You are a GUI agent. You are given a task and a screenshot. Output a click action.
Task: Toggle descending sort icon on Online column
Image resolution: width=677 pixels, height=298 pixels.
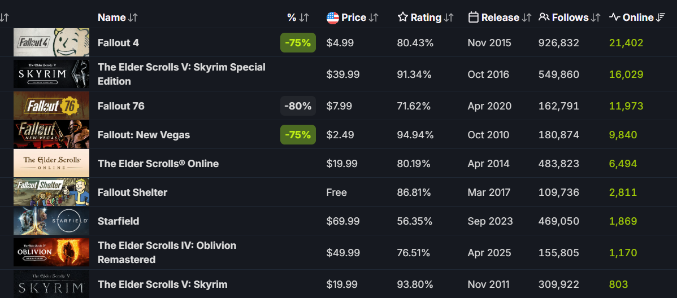coord(661,17)
